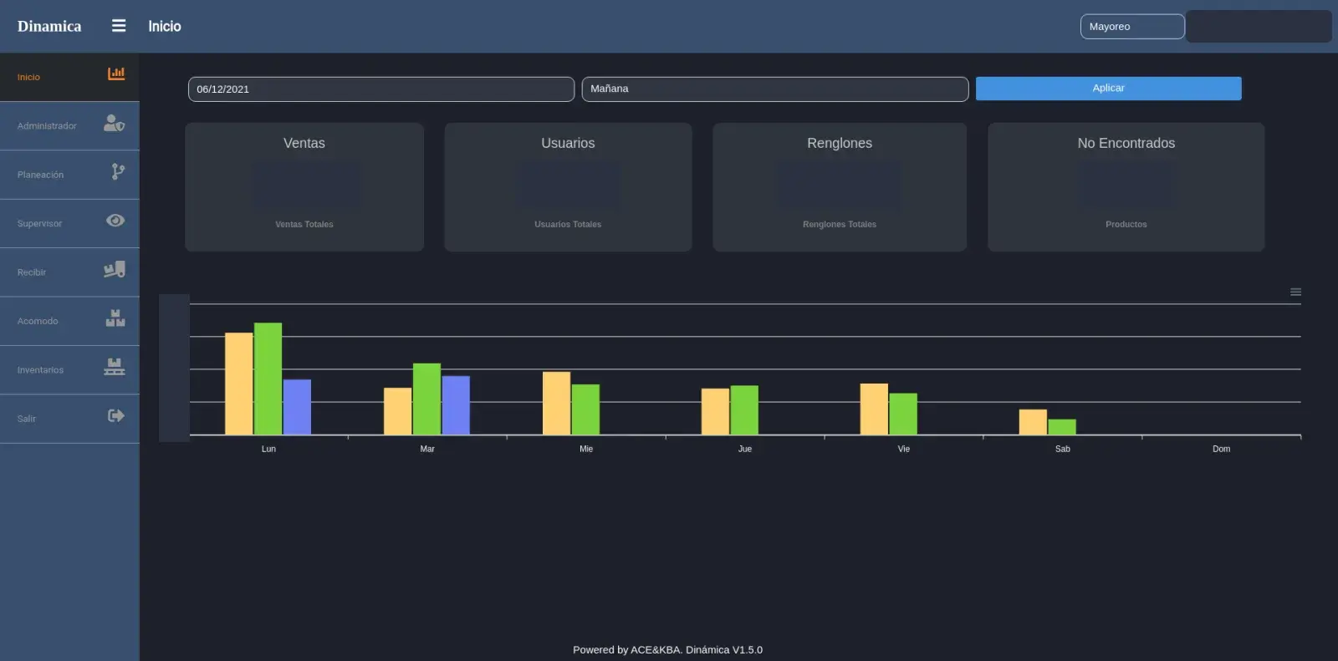Click the yellow bar for Mie
Image resolution: width=1338 pixels, height=661 pixels.
coord(556,403)
